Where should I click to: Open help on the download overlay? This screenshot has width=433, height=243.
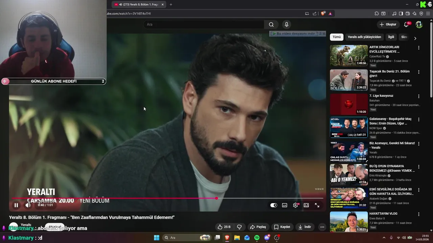pyautogui.click(x=320, y=34)
